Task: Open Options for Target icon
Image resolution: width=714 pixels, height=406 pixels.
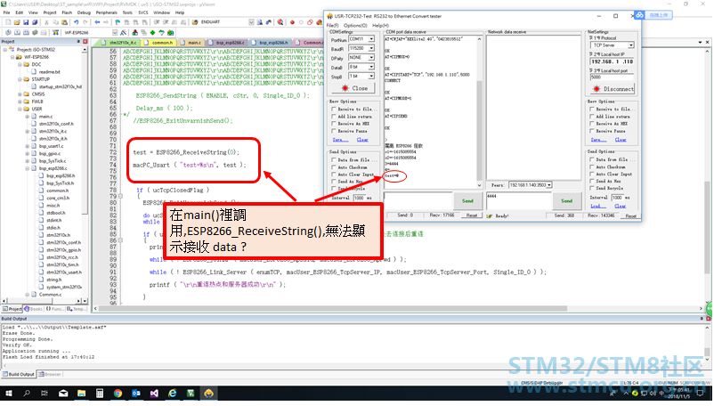Action: 124,33
